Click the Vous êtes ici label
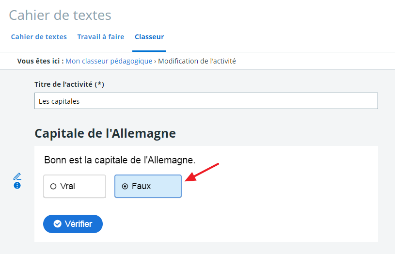Image resolution: width=395 pixels, height=254 pixels. [x=40, y=61]
